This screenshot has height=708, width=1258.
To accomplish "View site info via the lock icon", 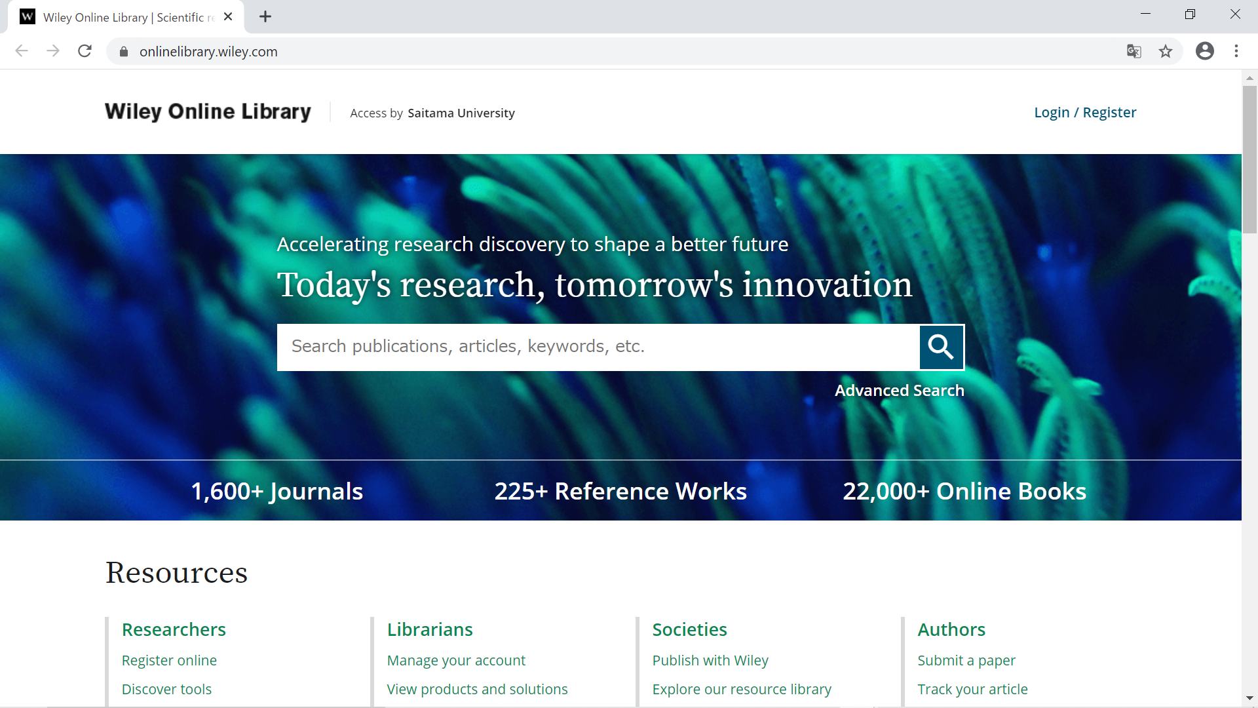I will click(x=124, y=51).
